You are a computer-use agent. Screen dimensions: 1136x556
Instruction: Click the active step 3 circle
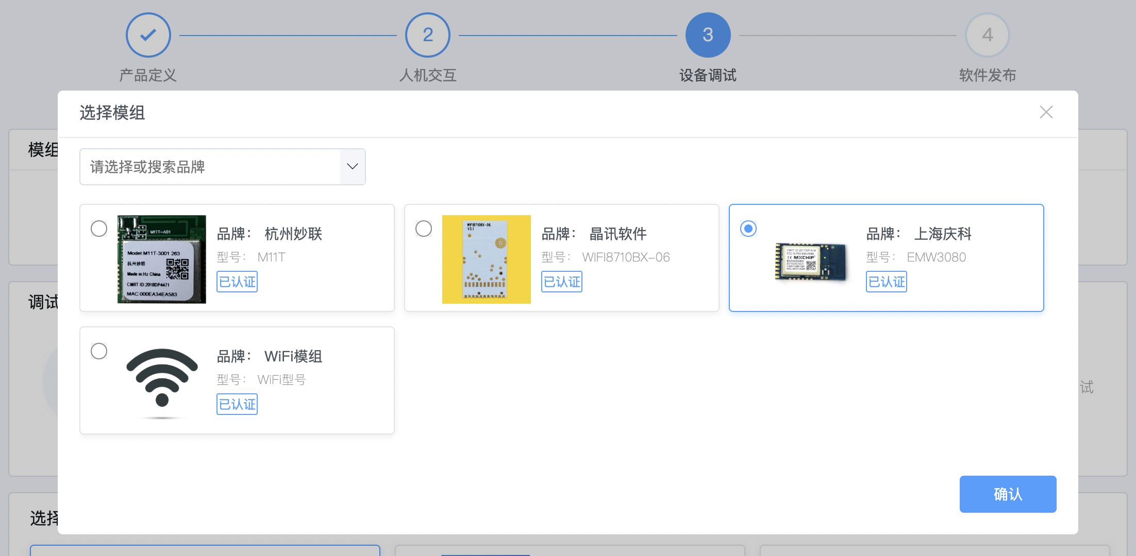708,35
